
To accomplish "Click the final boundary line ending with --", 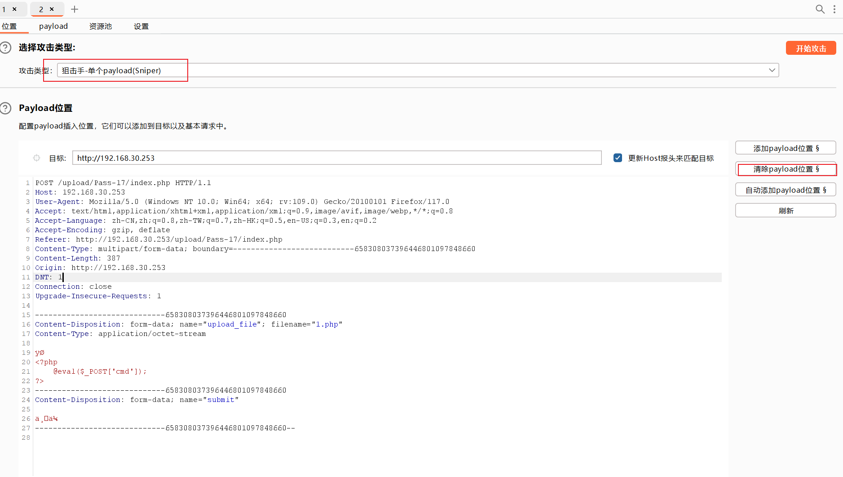I will 165,428.
